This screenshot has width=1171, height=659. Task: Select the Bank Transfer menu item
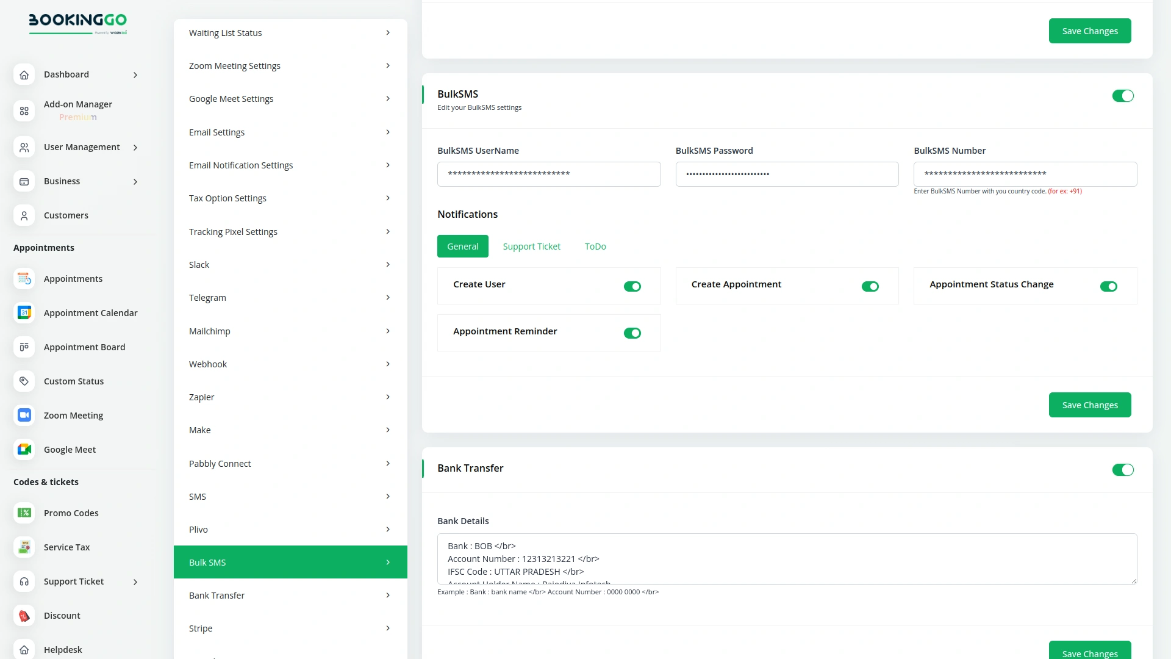[x=217, y=595]
